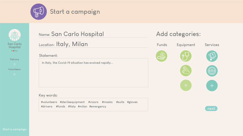The width and height of the screenshot is (243, 136).
Task: Click the Services category heading
Action: coord(212,45)
